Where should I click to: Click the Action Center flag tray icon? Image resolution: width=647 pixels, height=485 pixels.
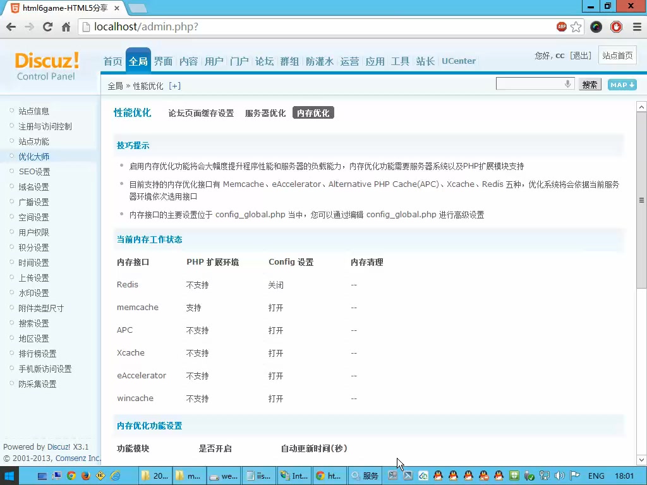pyautogui.click(x=575, y=476)
